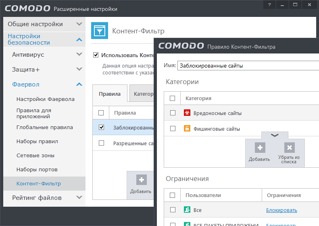
Task: Switch to the Правила tab
Action: coord(110,94)
